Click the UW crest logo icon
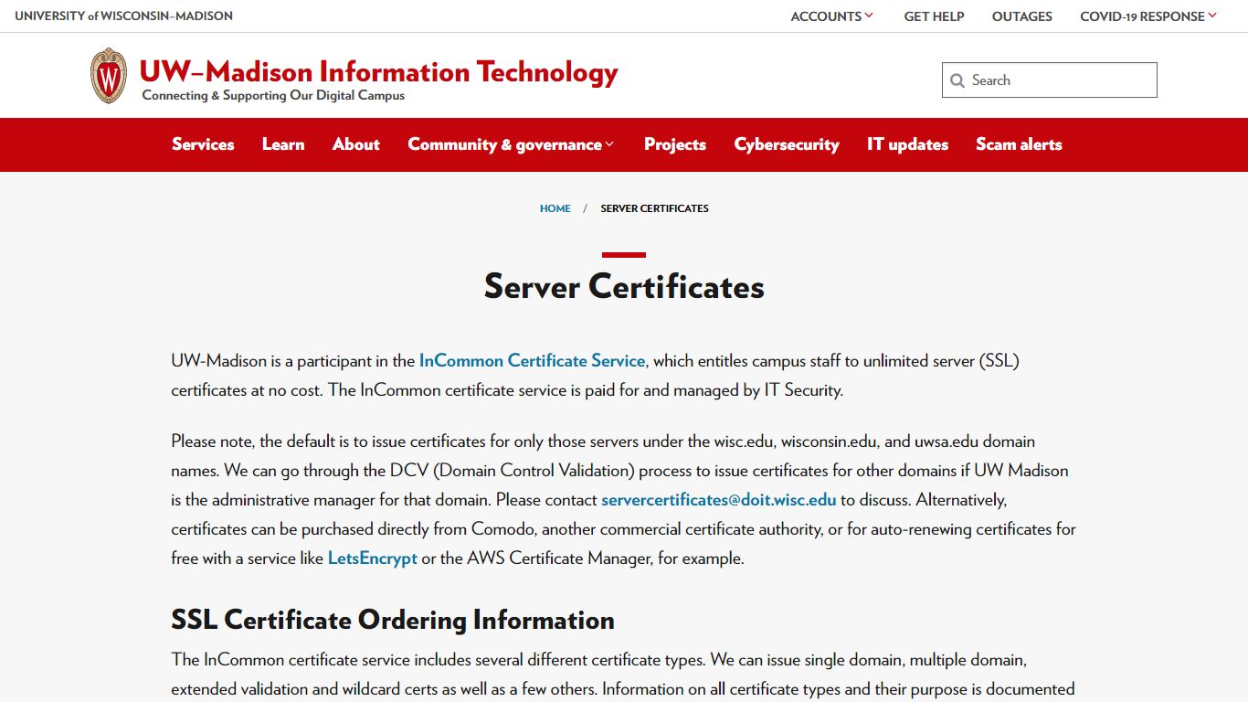 tap(109, 76)
